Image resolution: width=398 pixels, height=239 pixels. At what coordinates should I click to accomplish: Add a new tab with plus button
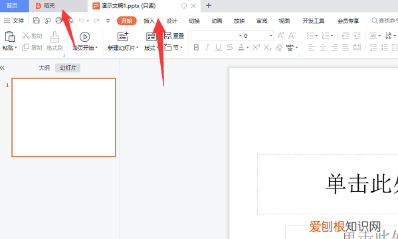tap(209, 5)
